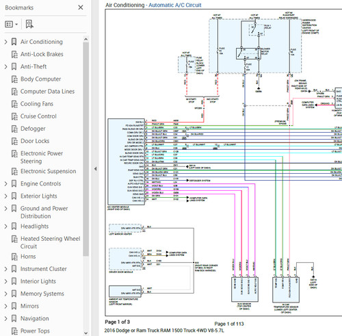Click the bookmarks panel scrollbar thumb
The height and width of the screenshot is (336, 342).
click(x=85, y=149)
